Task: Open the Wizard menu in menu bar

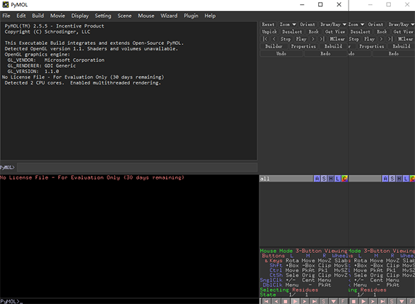Action: [x=168, y=15]
